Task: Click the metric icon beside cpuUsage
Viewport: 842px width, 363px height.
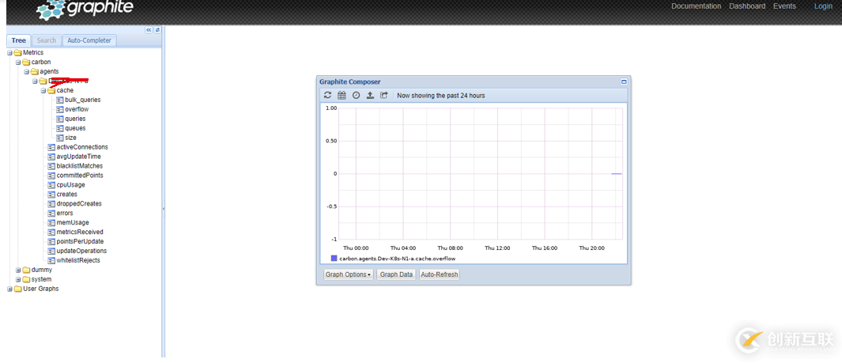Action: tap(51, 185)
